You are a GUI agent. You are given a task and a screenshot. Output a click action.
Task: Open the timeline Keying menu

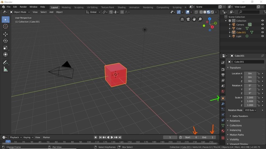coord(28,137)
